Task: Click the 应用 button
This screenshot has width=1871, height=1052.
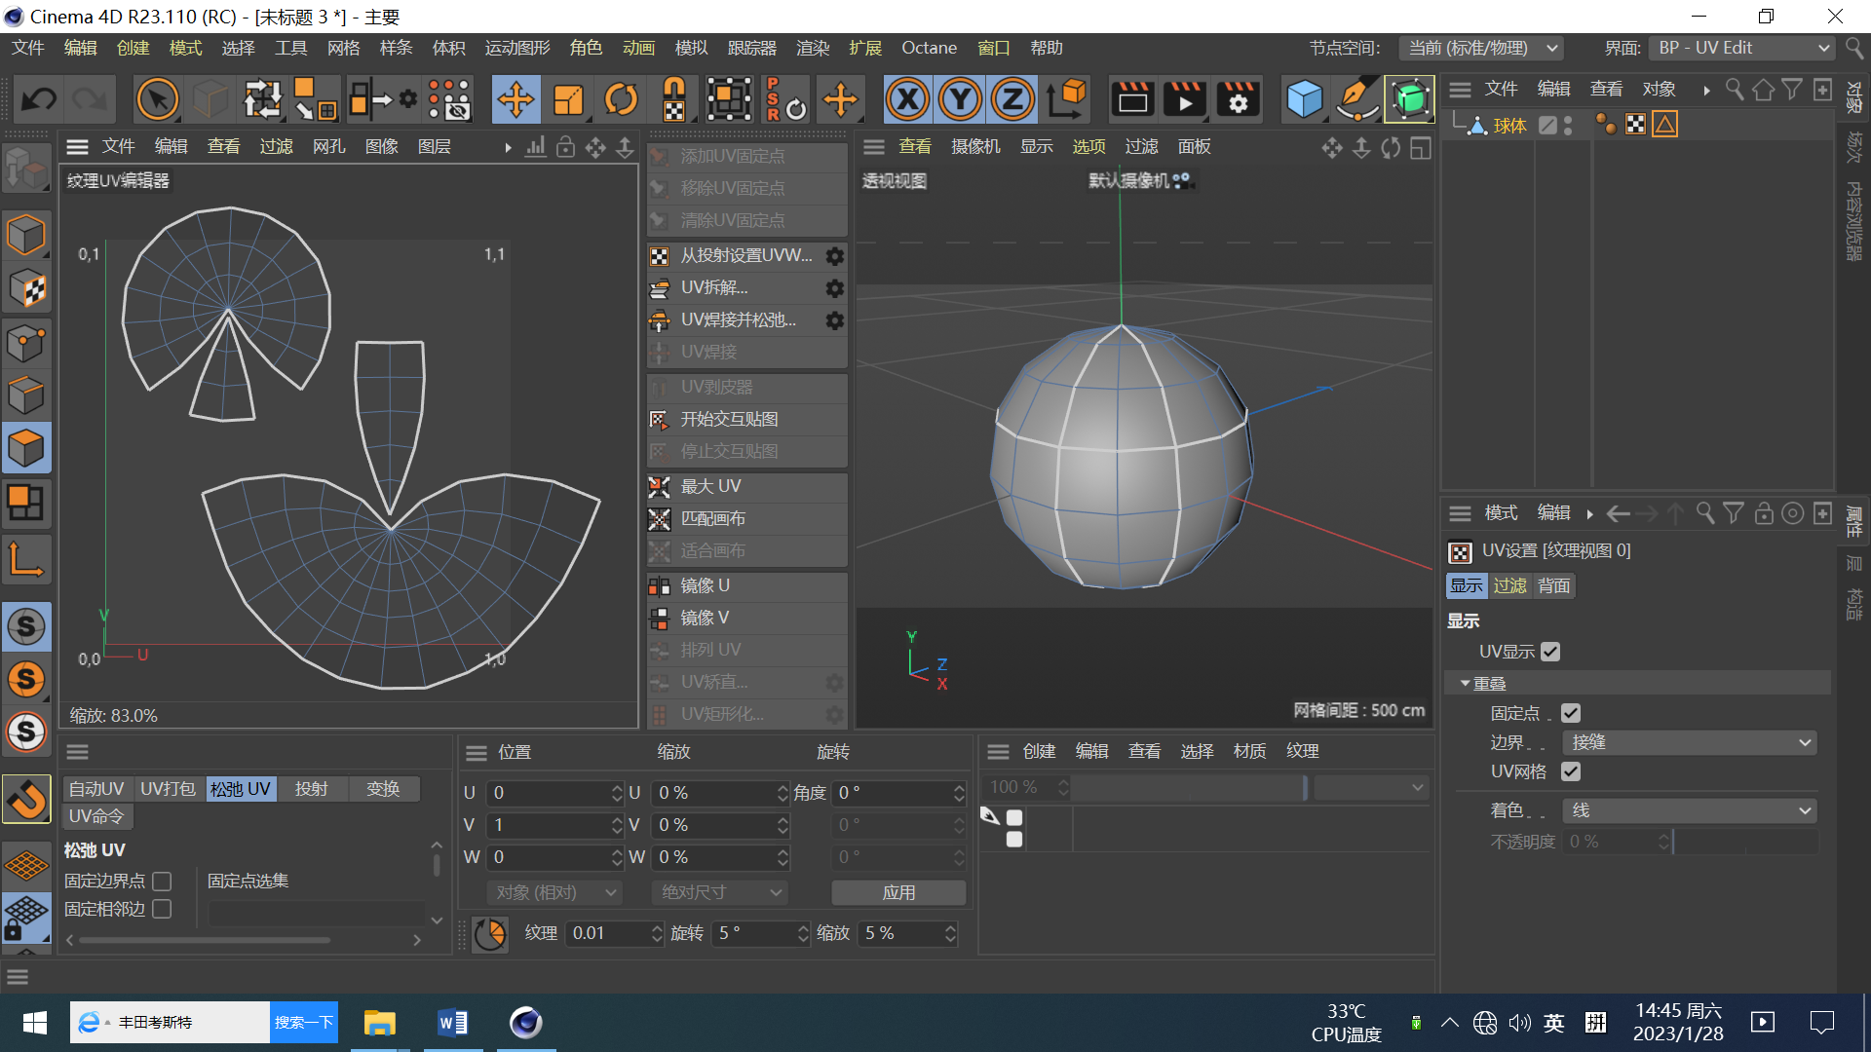Action: tap(897, 892)
